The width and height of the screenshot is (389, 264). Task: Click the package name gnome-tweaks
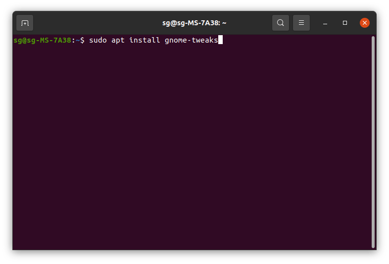[x=191, y=40]
